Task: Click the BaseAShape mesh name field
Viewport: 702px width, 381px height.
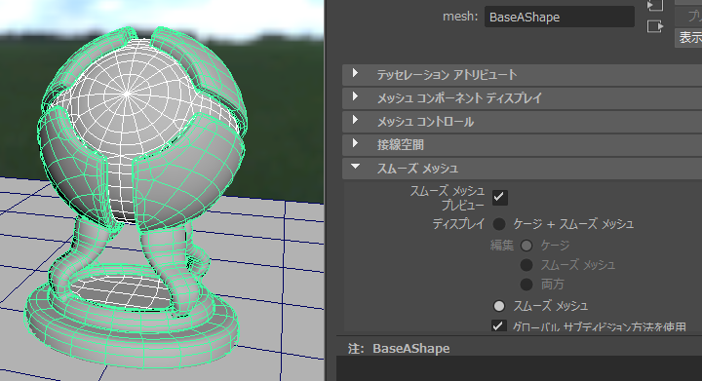Action: pos(560,17)
